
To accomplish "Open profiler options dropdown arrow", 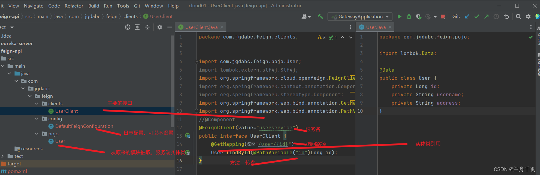I will 435,17.
